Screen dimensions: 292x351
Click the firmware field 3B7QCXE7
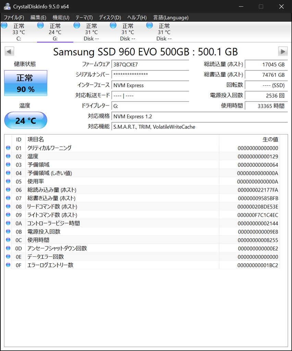pos(150,64)
